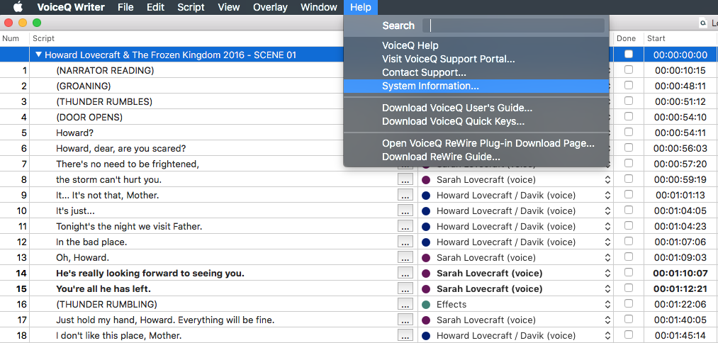718x343 pixels.
Task: Select line "You're all he has left."
Action: click(x=103, y=289)
